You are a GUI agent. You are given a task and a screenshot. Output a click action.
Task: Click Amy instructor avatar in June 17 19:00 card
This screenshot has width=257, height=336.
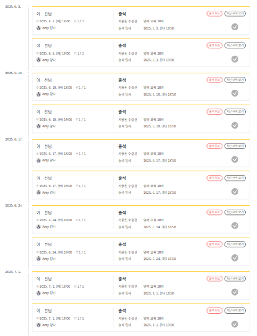click(x=39, y=193)
